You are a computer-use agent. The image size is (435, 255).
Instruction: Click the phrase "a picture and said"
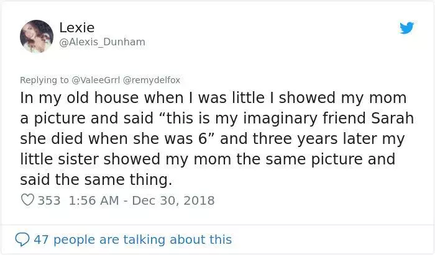pyautogui.click(x=86, y=119)
